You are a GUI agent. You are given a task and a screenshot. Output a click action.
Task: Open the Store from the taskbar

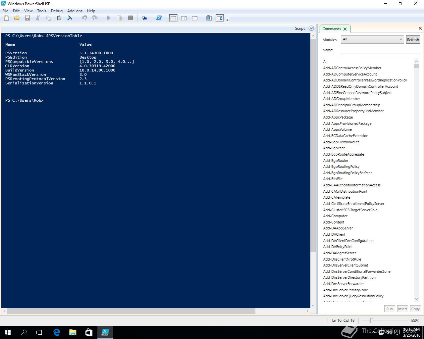[x=89, y=332]
